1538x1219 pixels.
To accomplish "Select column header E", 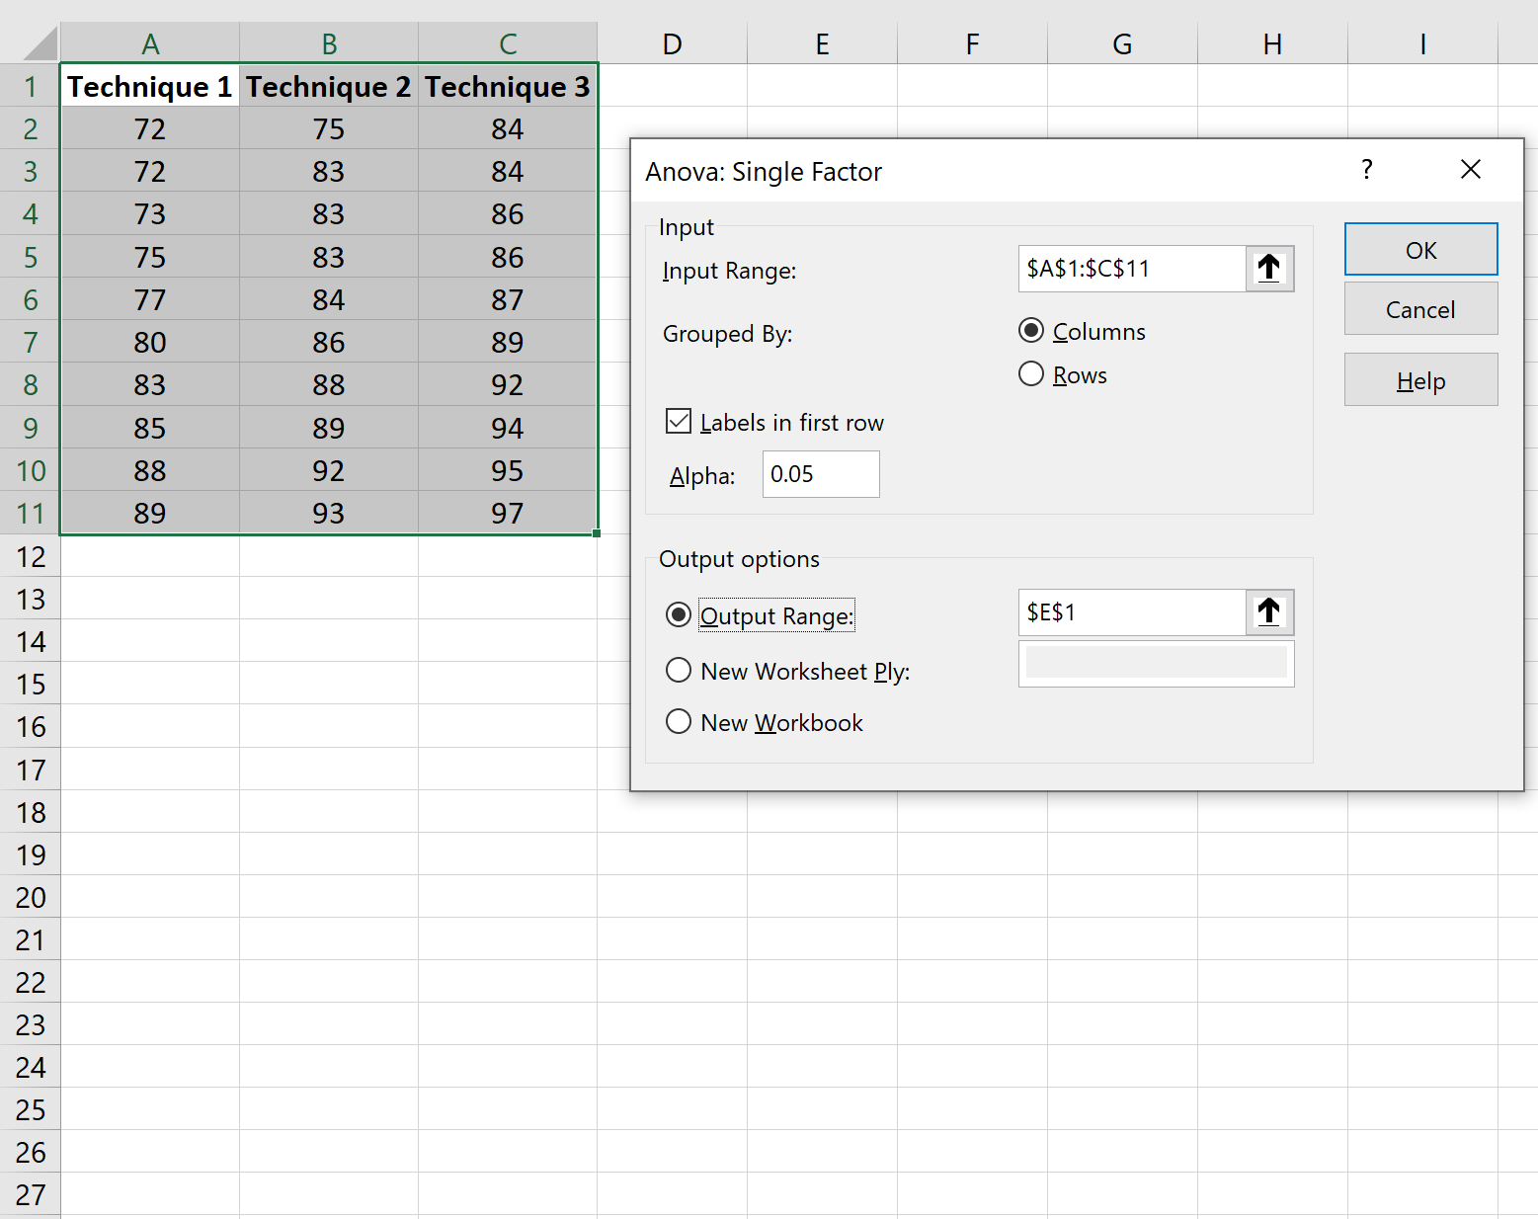I will click(822, 42).
